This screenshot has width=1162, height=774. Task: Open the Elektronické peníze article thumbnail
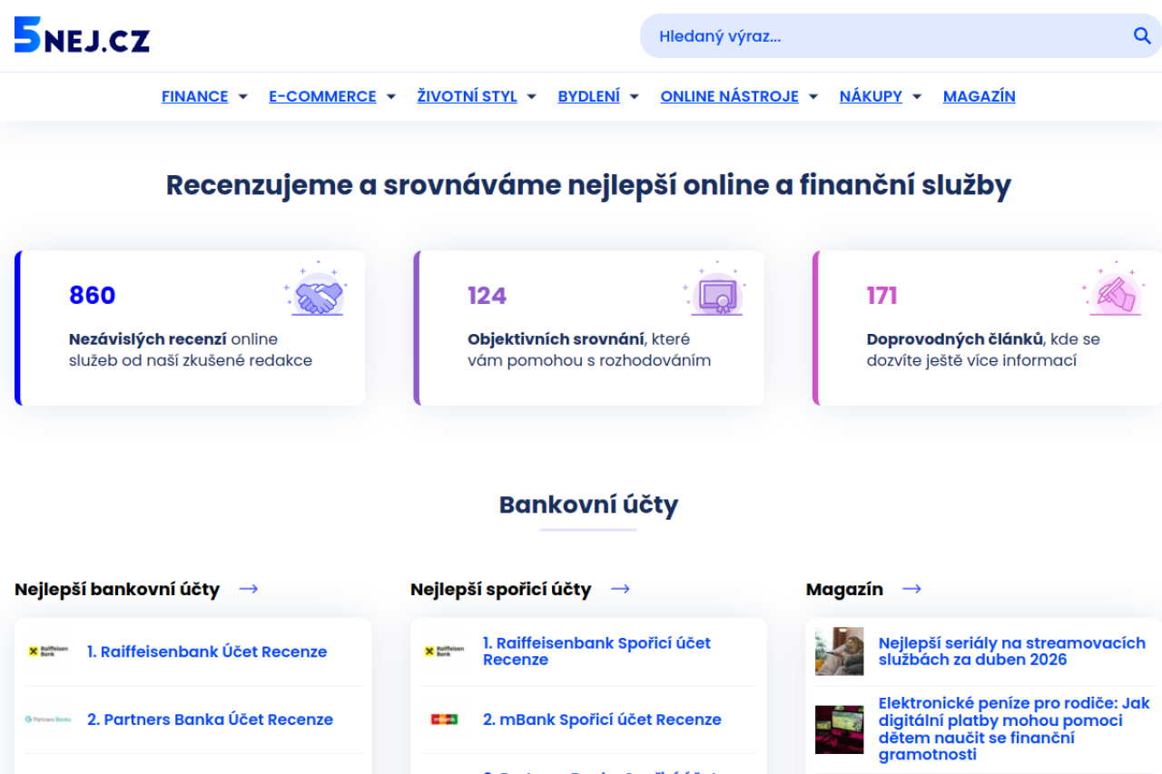[x=840, y=730]
